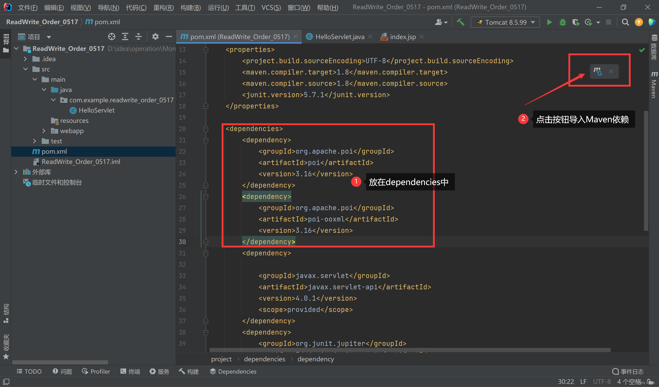The image size is (659, 387).
Task: Run with coverage shield icon
Action: pyautogui.click(x=576, y=22)
